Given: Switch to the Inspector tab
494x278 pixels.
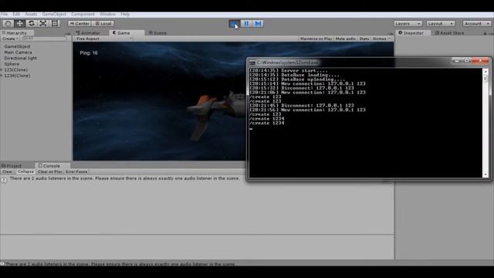Looking at the screenshot, I should 413,32.
